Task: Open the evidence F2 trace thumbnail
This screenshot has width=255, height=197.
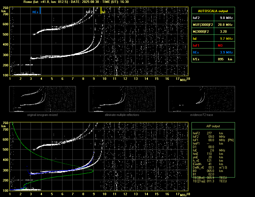Action: (x=202, y=99)
